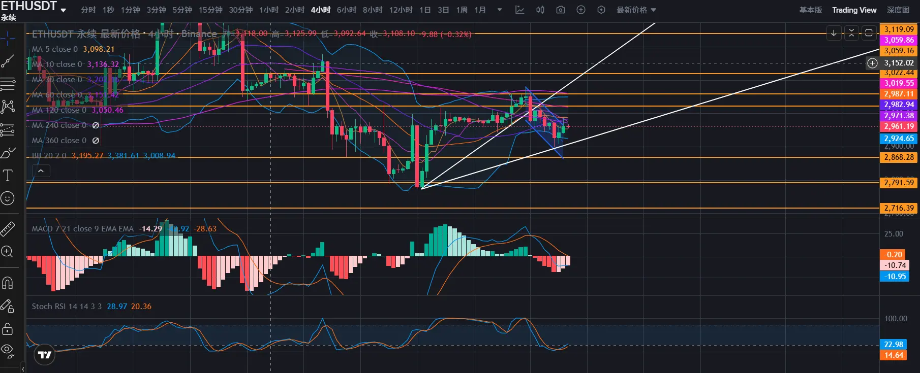
Task: Click the TradingView logo
Action: (45, 355)
